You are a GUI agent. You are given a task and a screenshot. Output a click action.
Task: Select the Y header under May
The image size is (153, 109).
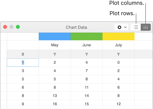[x=55, y=54]
